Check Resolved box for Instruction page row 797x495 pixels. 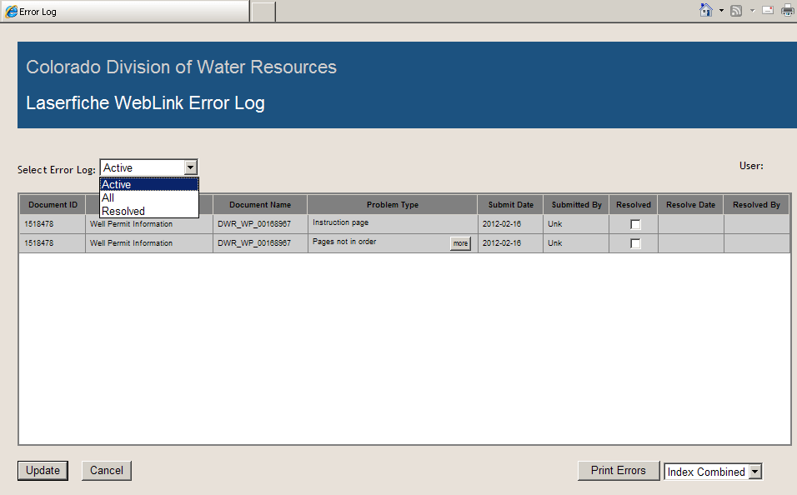[635, 224]
